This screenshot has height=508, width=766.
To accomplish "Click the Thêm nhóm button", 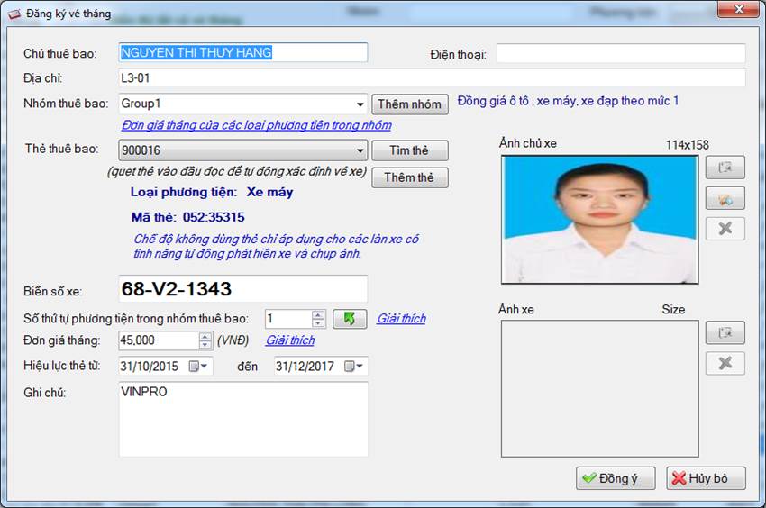I will 409,104.
